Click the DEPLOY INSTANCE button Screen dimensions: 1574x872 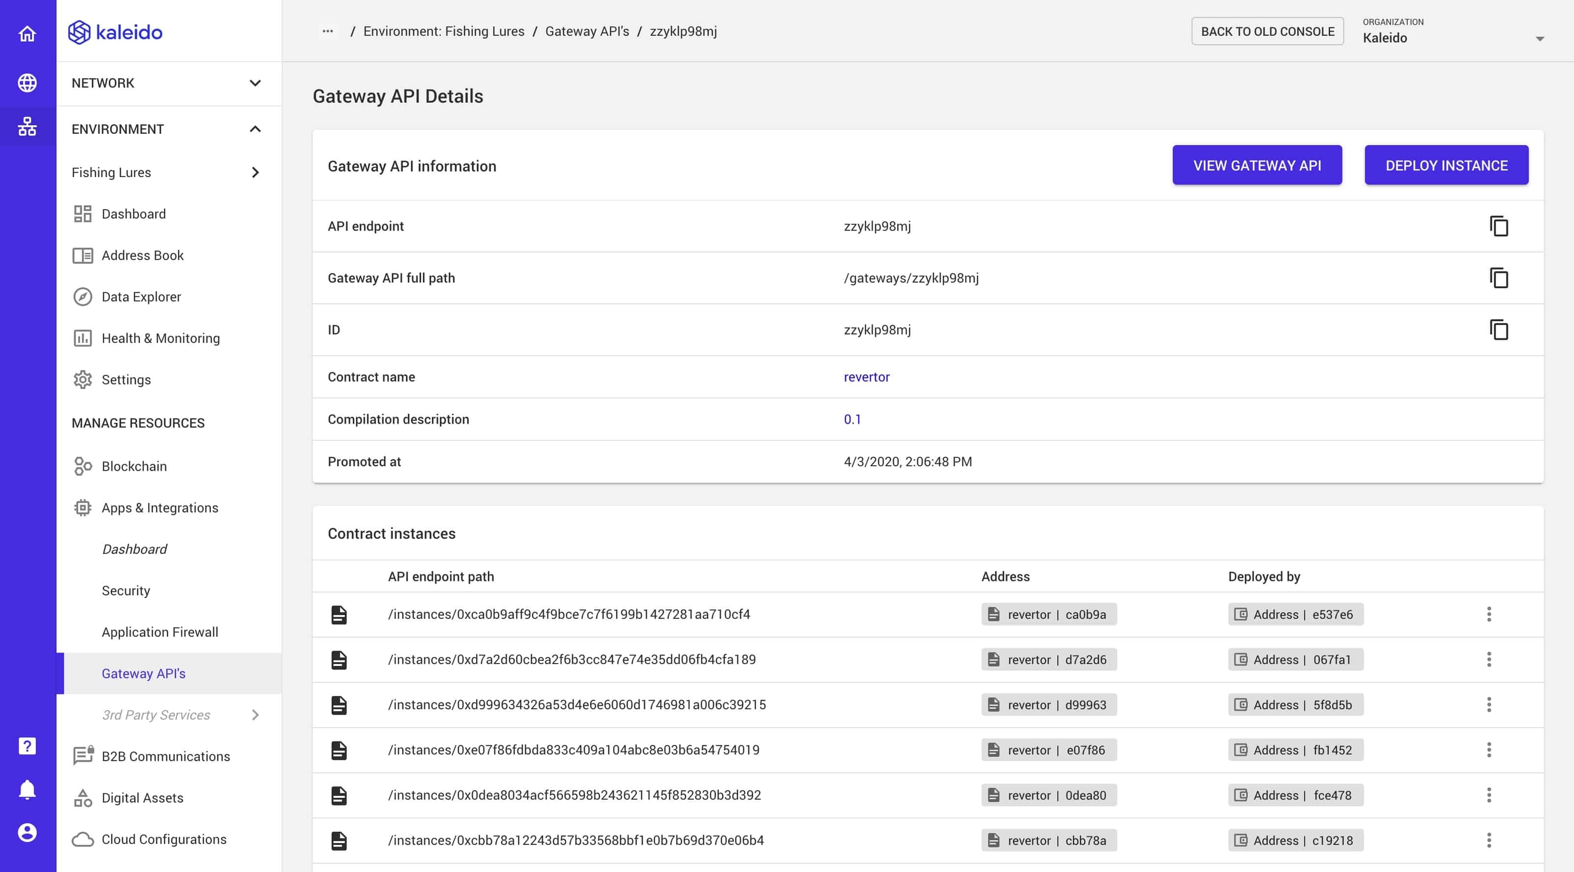pos(1446,164)
